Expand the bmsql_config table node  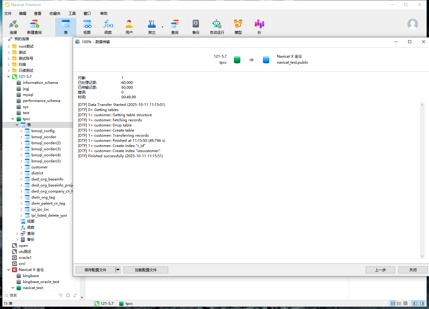[x=21, y=131]
